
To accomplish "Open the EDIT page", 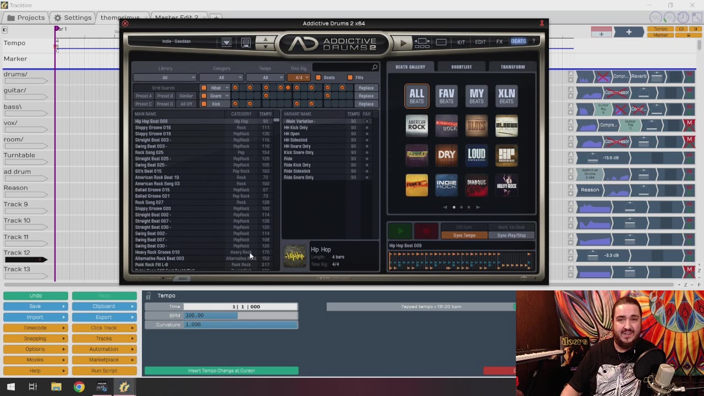I will point(480,42).
